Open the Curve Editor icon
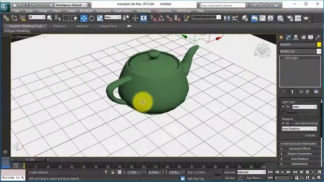This screenshot has height=182, width=324. point(262,18)
